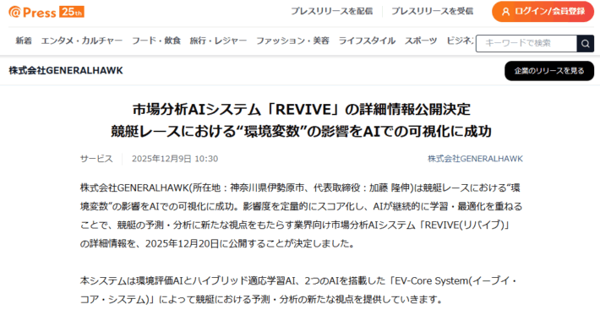Image resolution: width=600 pixels, height=326 pixels.
Task: Click the サービス category label
Action: pyautogui.click(x=96, y=159)
